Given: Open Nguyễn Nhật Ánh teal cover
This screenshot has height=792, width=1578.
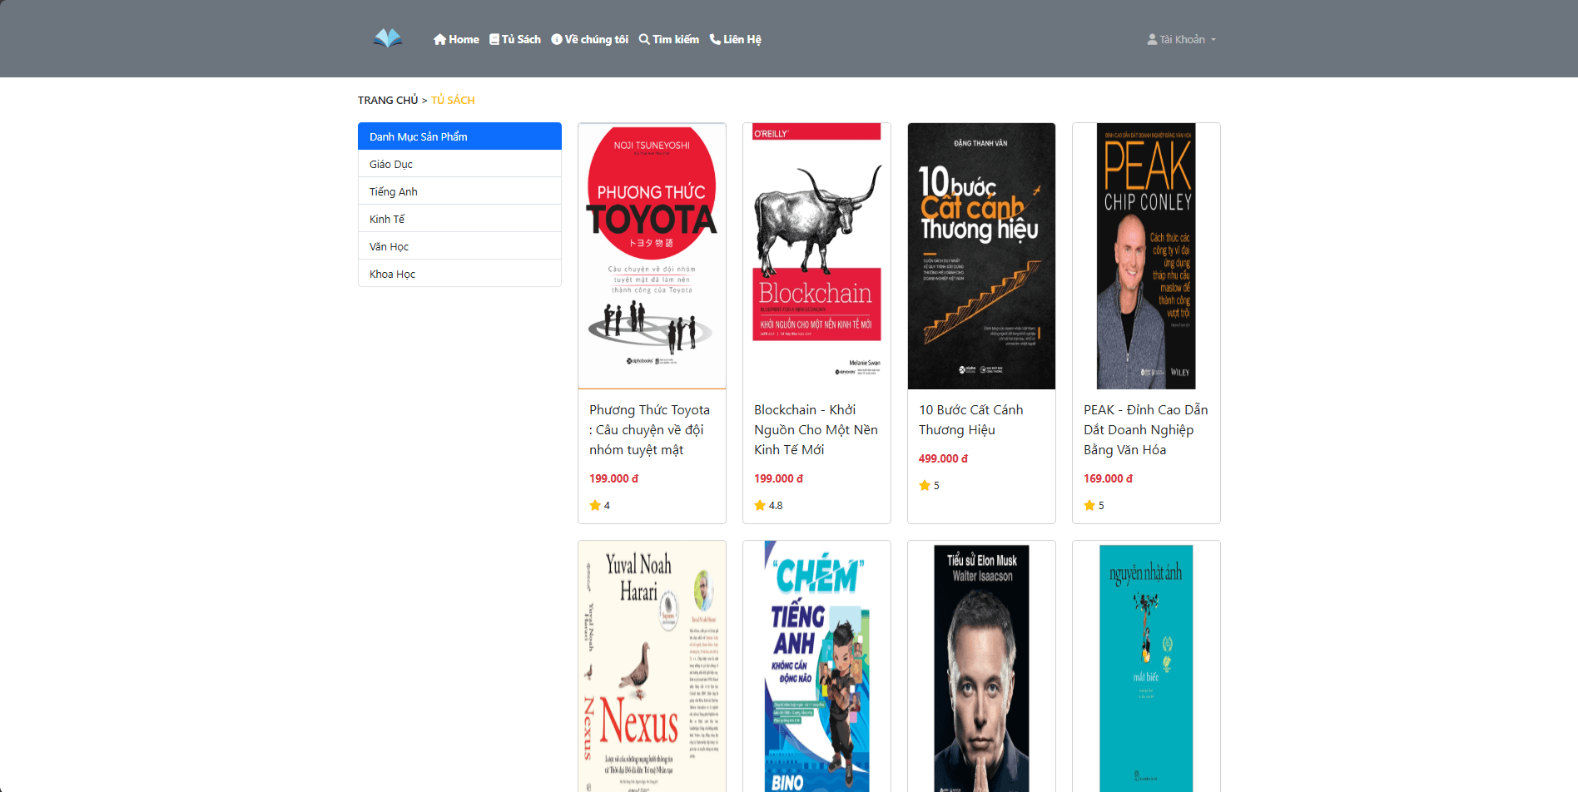Looking at the screenshot, I should [x=1146, y=666].
